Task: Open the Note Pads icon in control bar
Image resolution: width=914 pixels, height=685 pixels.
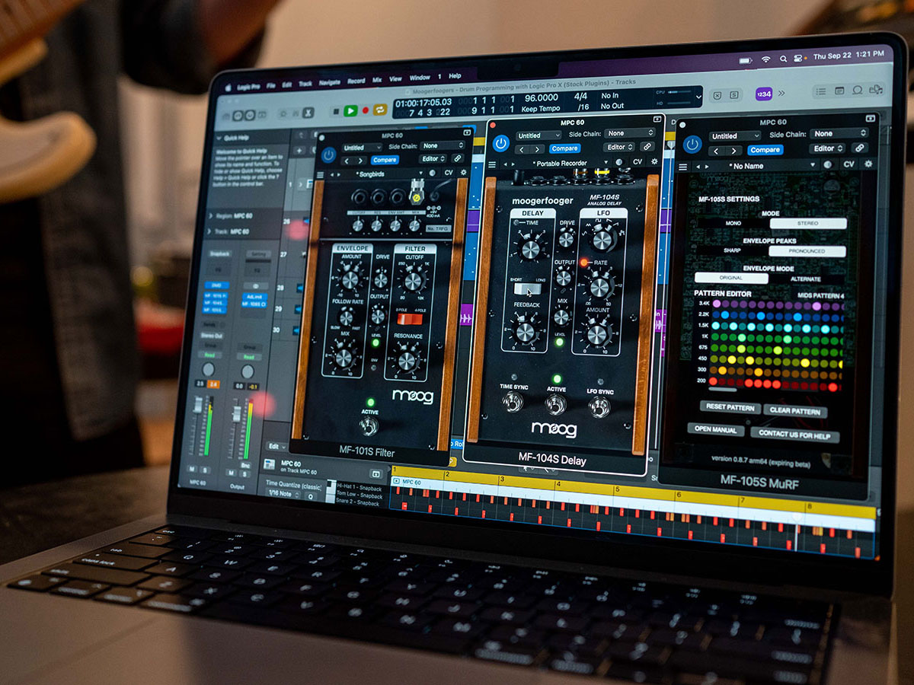Action: [839, 91]
